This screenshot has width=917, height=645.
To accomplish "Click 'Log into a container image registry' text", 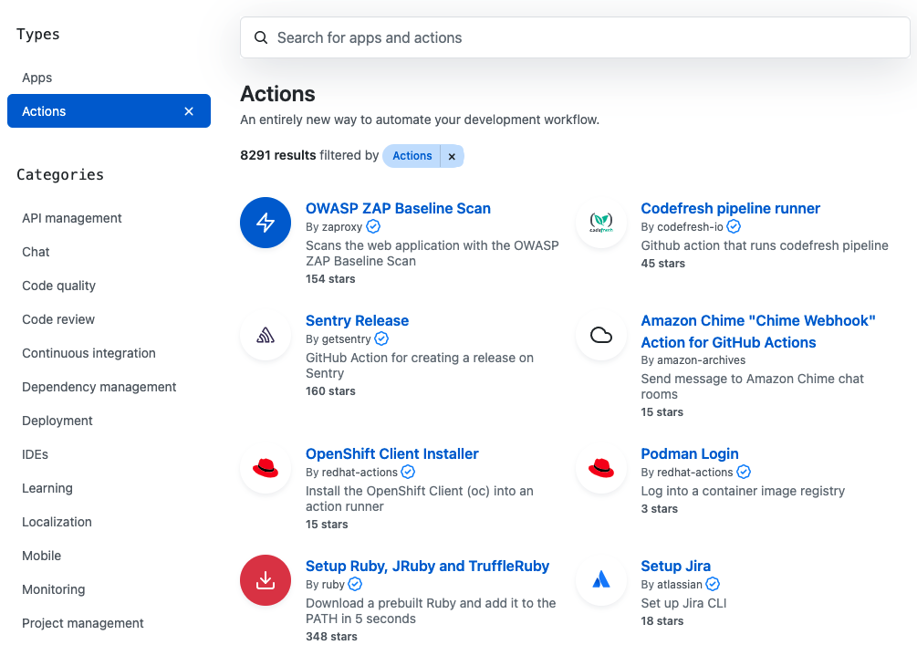I will tap(743, 491).
